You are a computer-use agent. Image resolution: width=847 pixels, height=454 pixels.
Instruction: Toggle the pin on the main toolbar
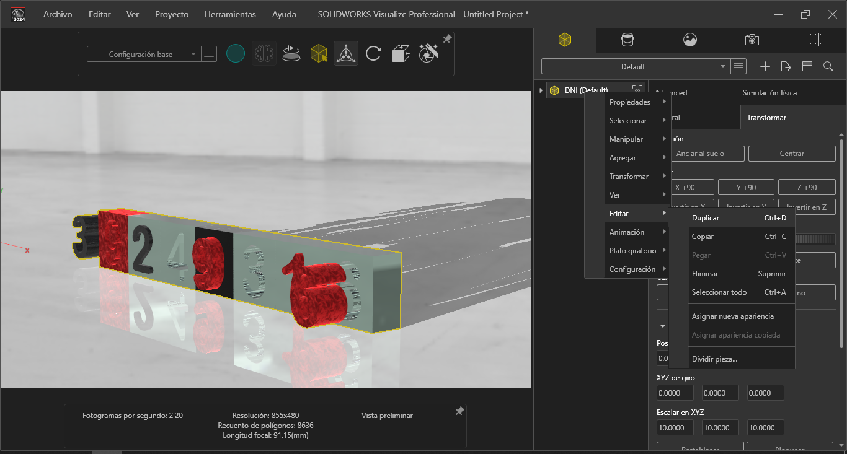click(x=446, y=39)
